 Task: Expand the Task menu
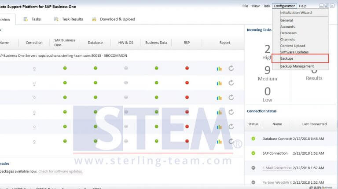pos(267,6)
